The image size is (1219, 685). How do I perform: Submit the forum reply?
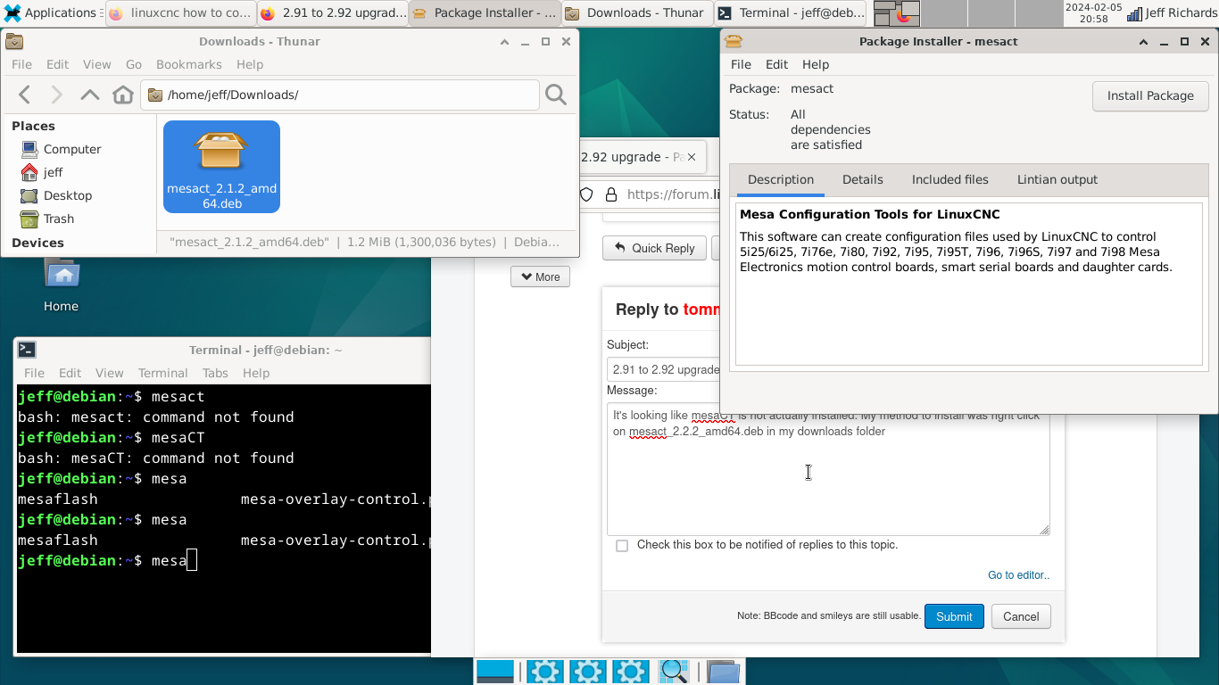[954, 616]
